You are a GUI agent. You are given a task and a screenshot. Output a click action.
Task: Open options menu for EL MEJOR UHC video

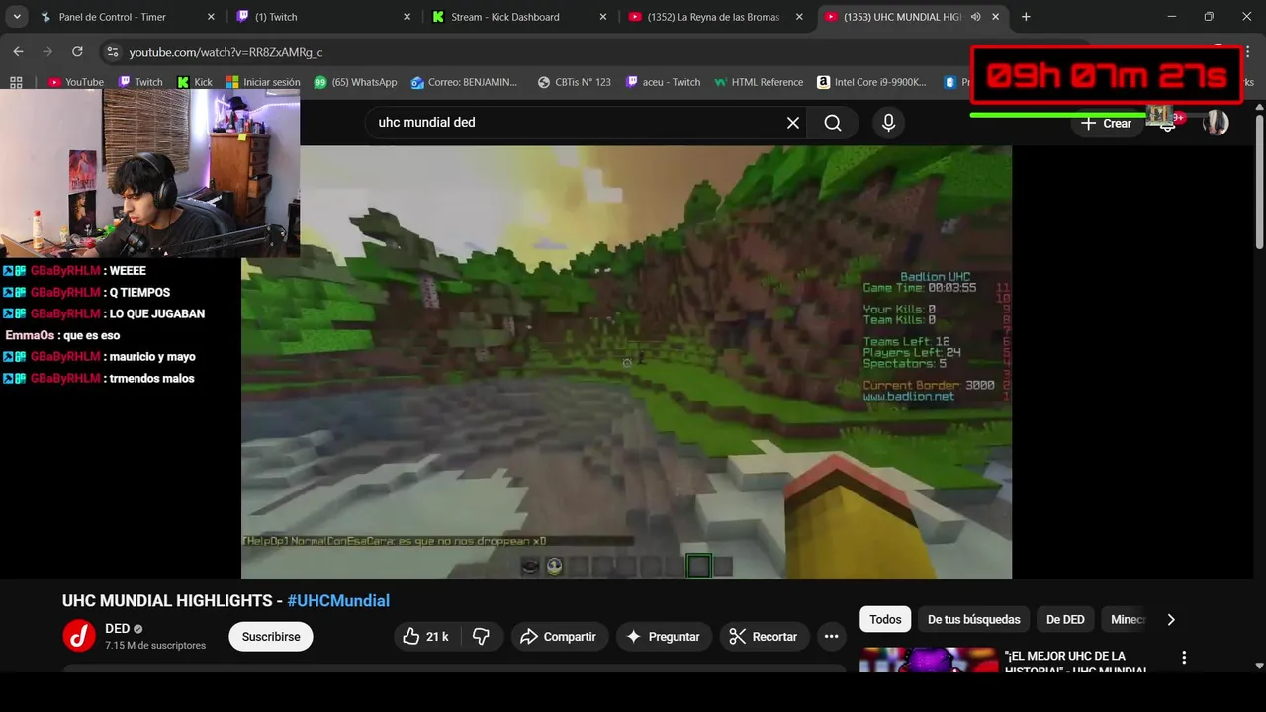pos(1184,658)
